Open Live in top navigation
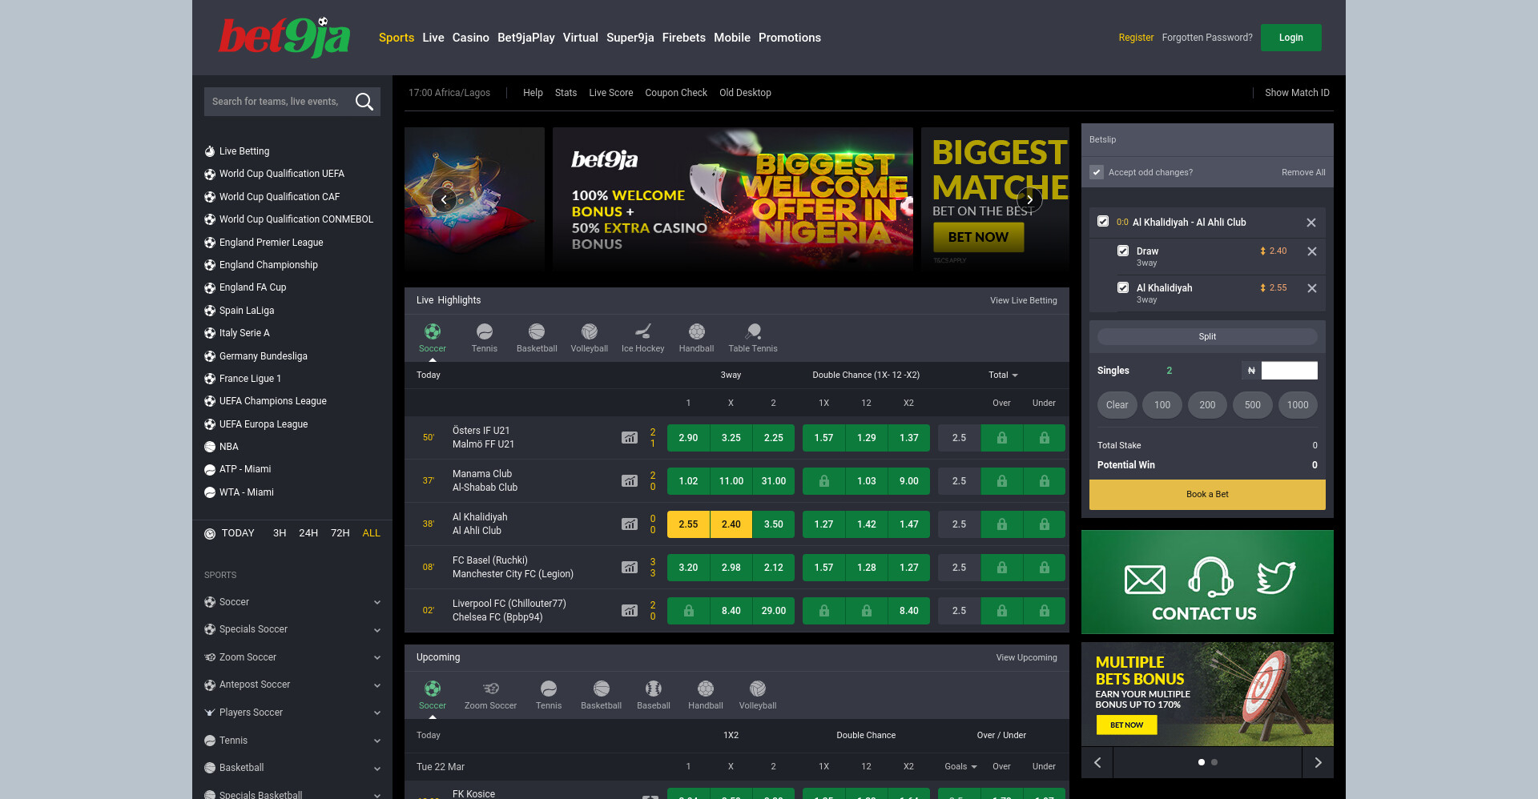 [x=433, y=38]
